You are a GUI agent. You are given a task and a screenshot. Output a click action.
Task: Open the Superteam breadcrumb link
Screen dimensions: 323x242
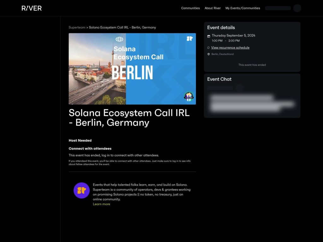pyautogui.click(x=77, y=27)
